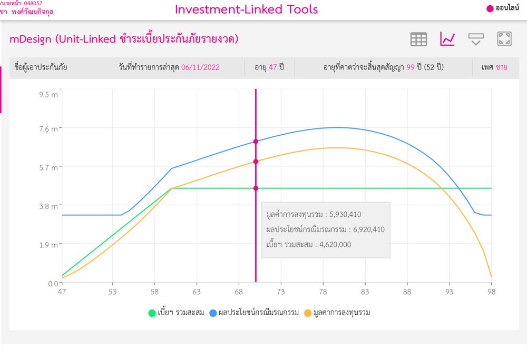Switch to the table view icon
The height and width of the screenshot is (351, 527).
coord(418,39)
